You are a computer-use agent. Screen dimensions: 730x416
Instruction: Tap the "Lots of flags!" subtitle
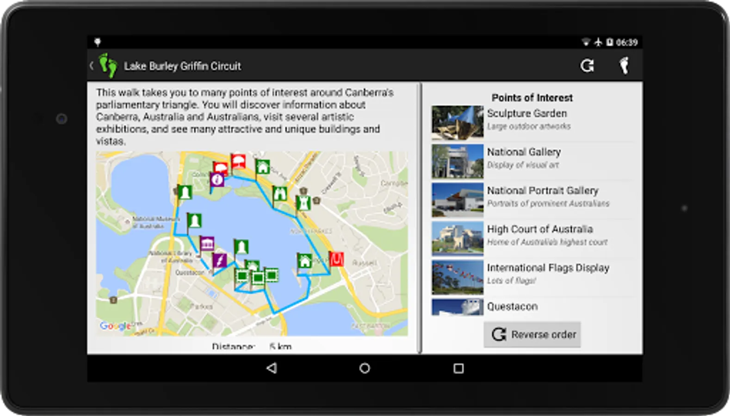coord(511,281)
